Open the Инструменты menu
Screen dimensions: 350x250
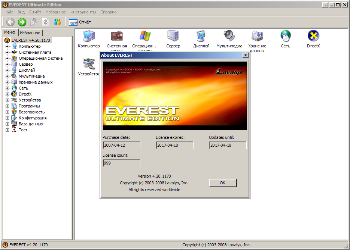pos(83,12)
